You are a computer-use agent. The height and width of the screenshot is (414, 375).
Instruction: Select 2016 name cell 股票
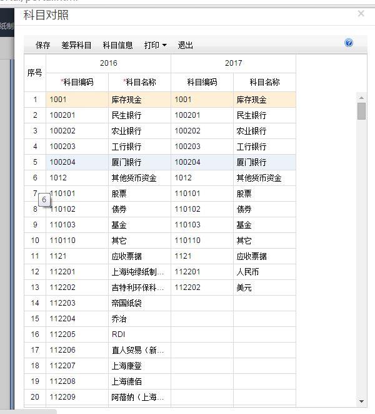[139, 194]
